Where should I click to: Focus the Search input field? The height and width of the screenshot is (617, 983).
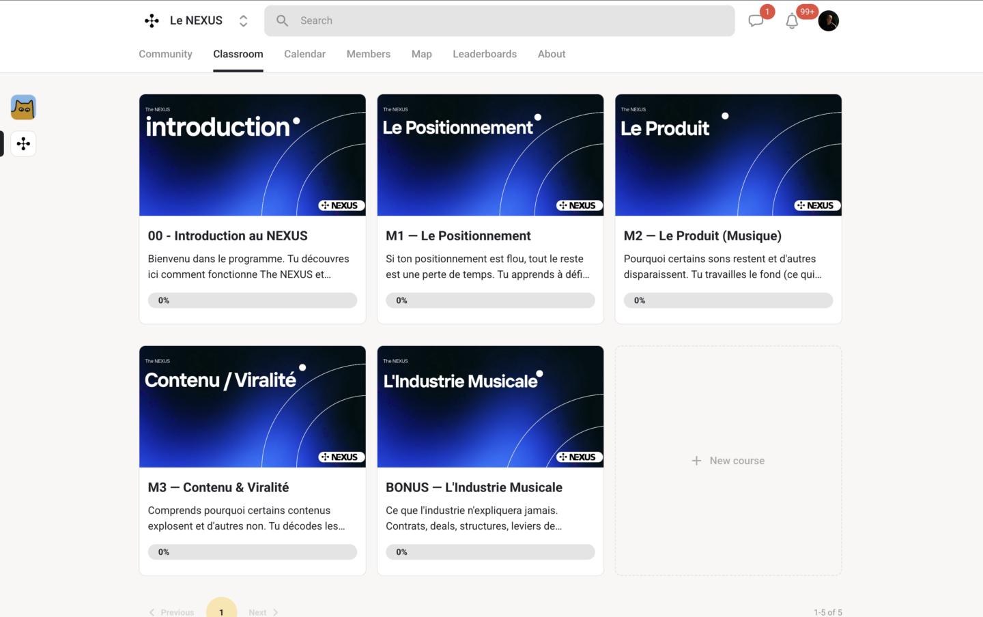[499, 20]
